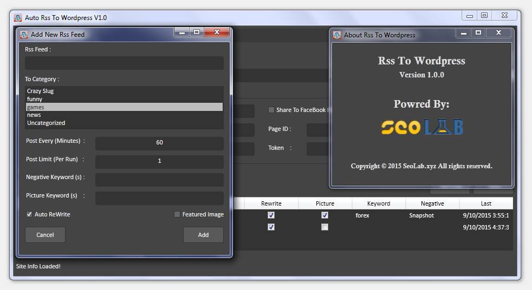The width and height of the screenshot is (532, 290).
Task: Select the Crazy Slug category
Action: [124, 91]
